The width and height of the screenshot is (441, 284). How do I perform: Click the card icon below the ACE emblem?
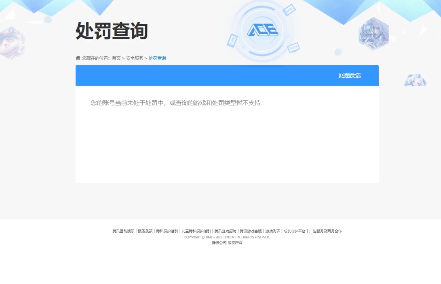[x=293, y=47]
